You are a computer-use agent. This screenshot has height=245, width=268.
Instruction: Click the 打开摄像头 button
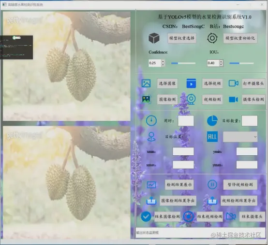point(253,83)
